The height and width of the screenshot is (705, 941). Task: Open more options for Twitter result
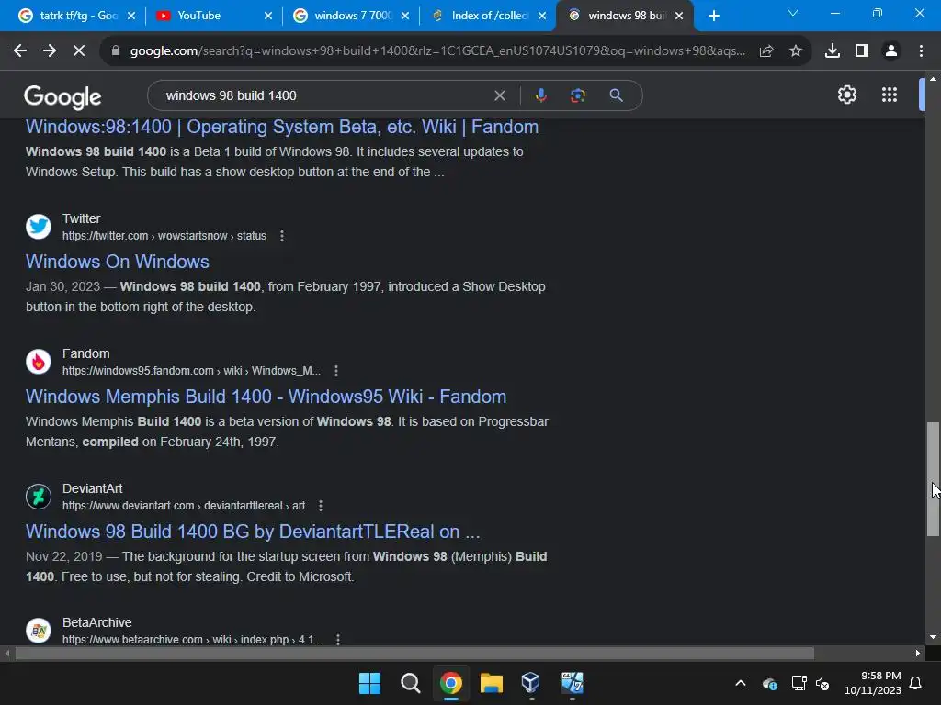point(282,236)
